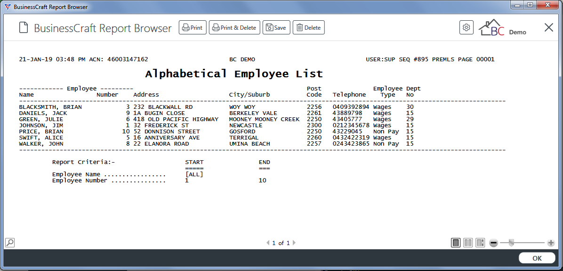This screenshot has height=271, width=563.
Task: Select the name SWIFT, ALICE
Action: point(41,138)
